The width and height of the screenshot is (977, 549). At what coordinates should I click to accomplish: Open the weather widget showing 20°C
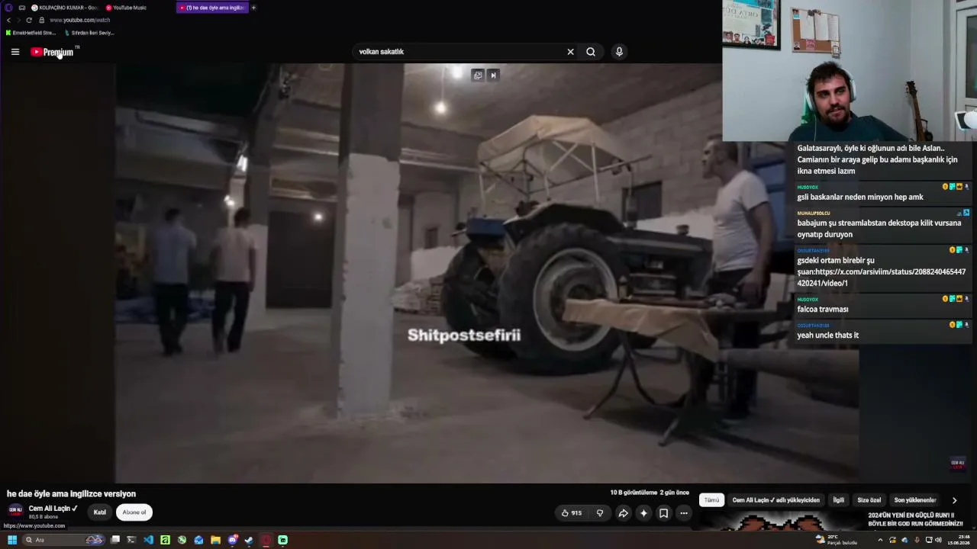click(x=837, y=540)
